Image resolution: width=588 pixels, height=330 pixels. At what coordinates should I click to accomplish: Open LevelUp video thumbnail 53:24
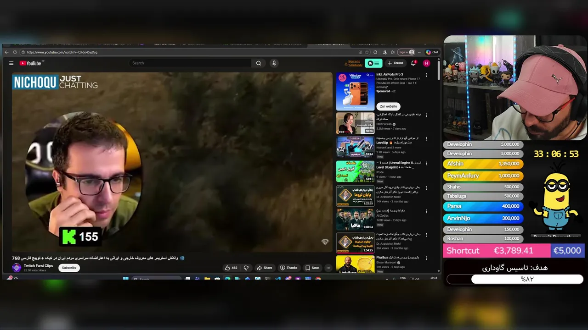[355, 147]
